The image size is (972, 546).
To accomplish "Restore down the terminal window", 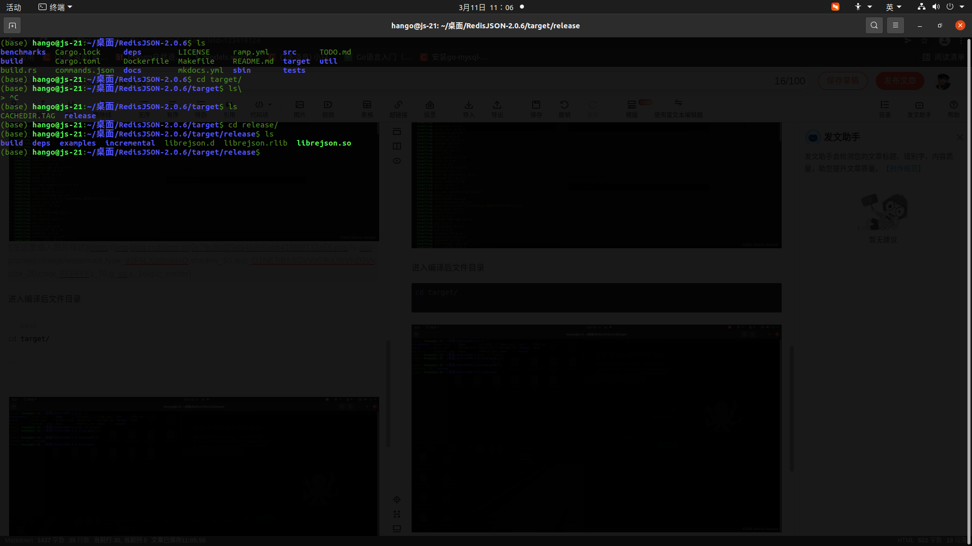I will coord(940,25).
